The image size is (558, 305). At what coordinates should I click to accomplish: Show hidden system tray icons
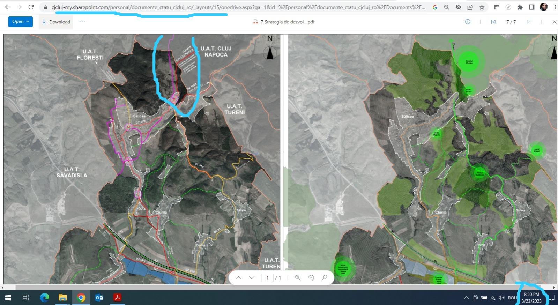pyautogui.click(x=466, y=298)
